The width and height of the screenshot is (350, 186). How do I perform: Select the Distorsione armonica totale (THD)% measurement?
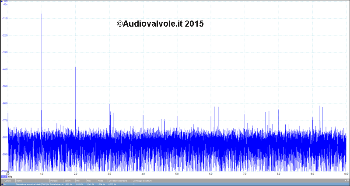point(32,184)
